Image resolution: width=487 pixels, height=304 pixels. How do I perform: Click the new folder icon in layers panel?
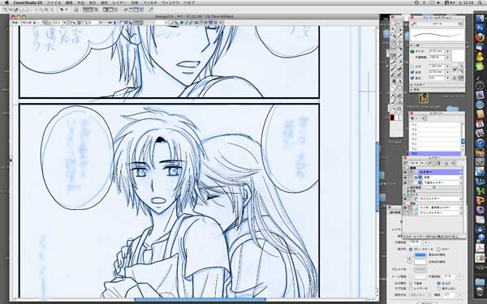click(x=434, y=163)
